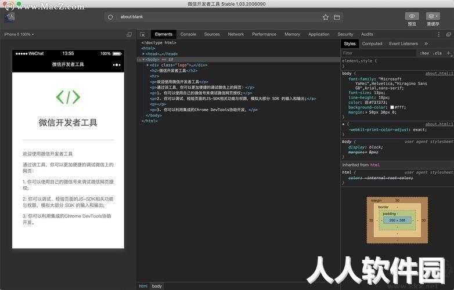Open the Security tab

[345, 34]
